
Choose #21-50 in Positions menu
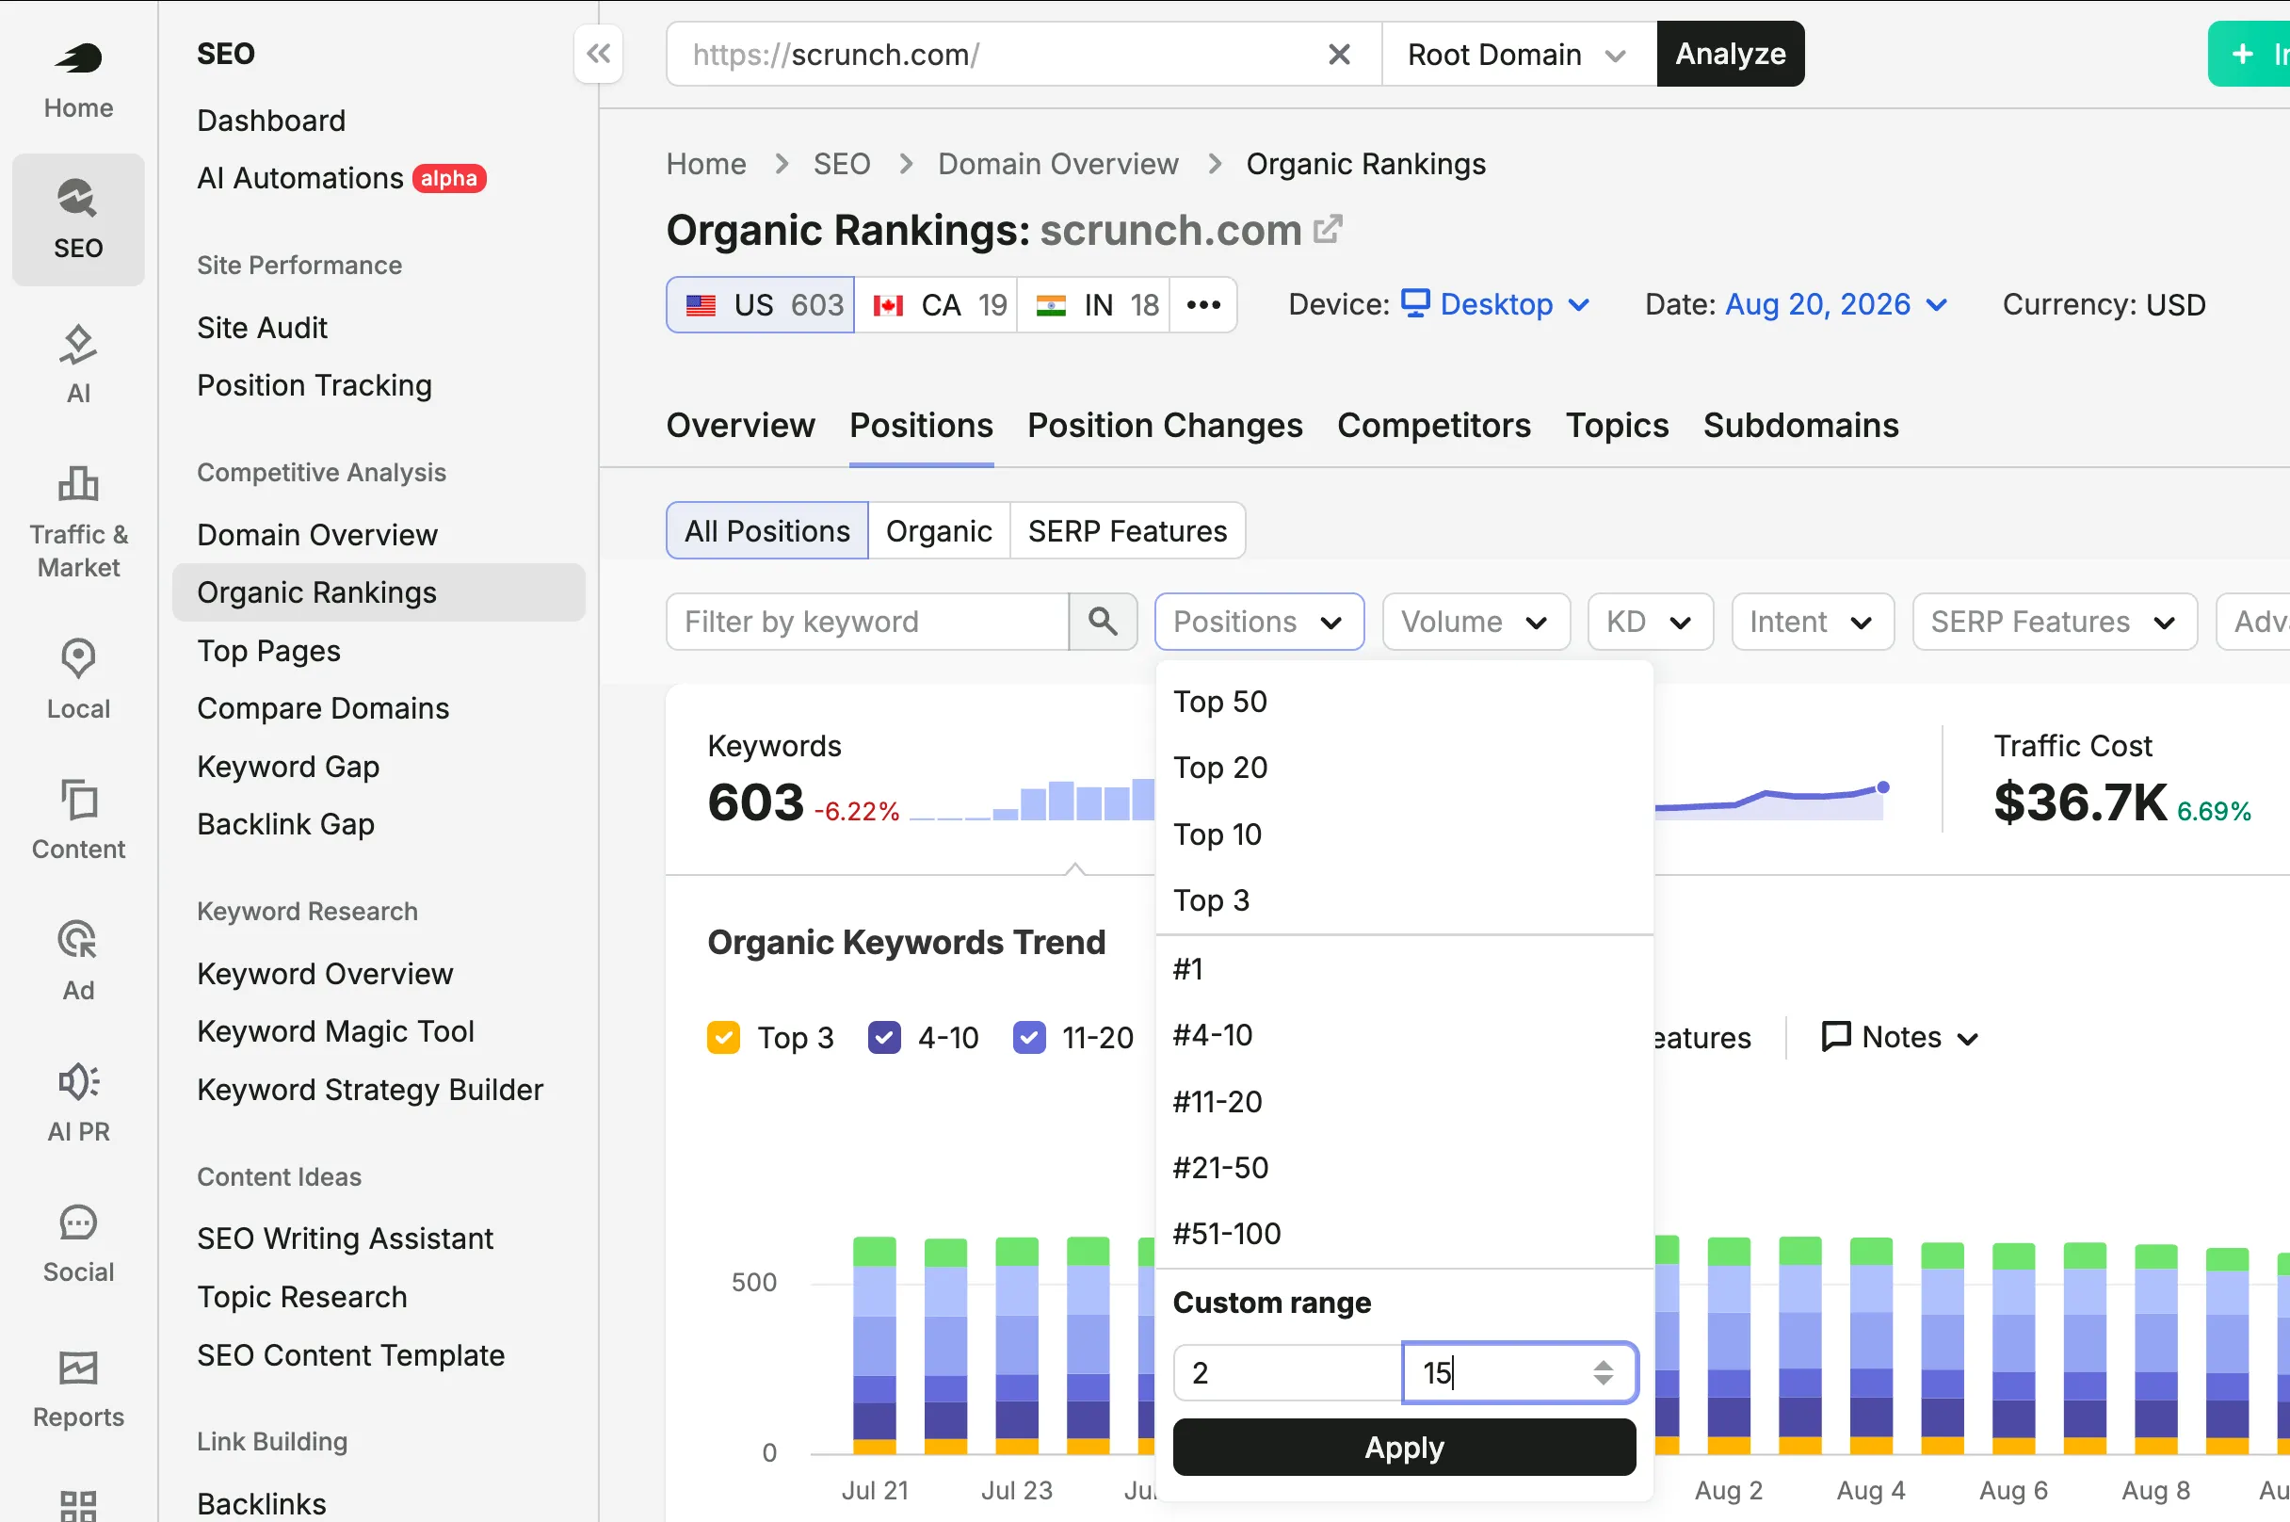tap(1404, 1168)
